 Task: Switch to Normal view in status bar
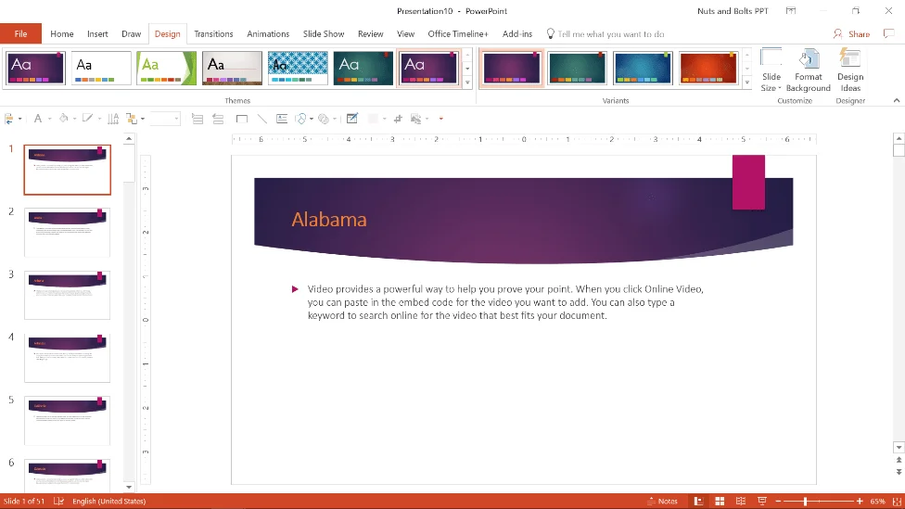698,501
